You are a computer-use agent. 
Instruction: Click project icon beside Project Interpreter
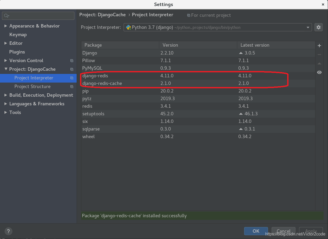(72, 78)
